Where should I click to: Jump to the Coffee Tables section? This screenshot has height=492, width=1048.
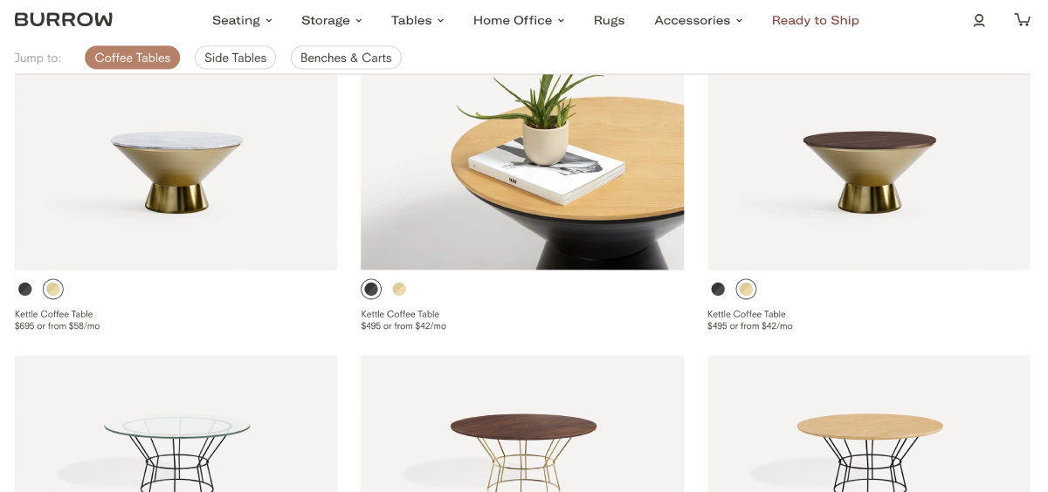pyautogui.click(x=133, y=58)
